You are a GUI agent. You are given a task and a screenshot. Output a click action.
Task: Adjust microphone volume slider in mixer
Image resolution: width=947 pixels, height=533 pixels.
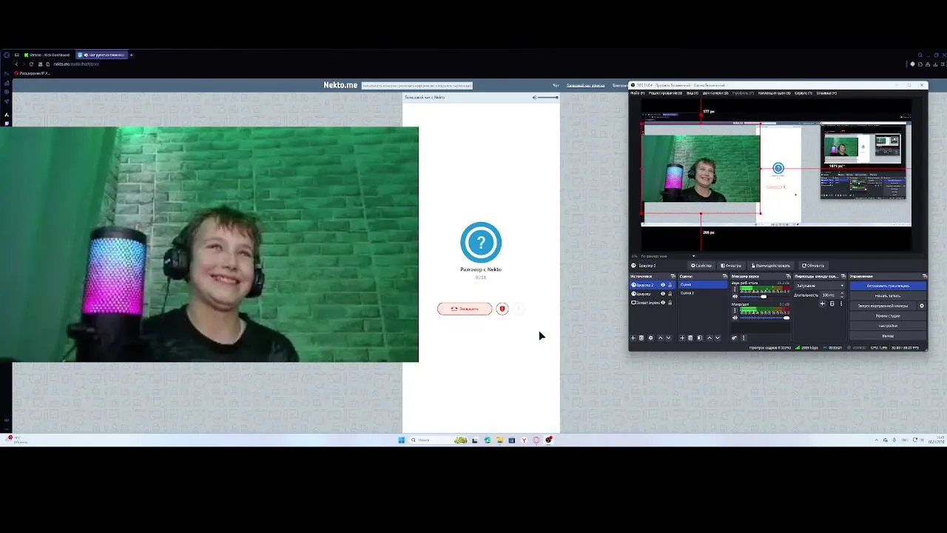pyautogui.click(x=765, y=318)
